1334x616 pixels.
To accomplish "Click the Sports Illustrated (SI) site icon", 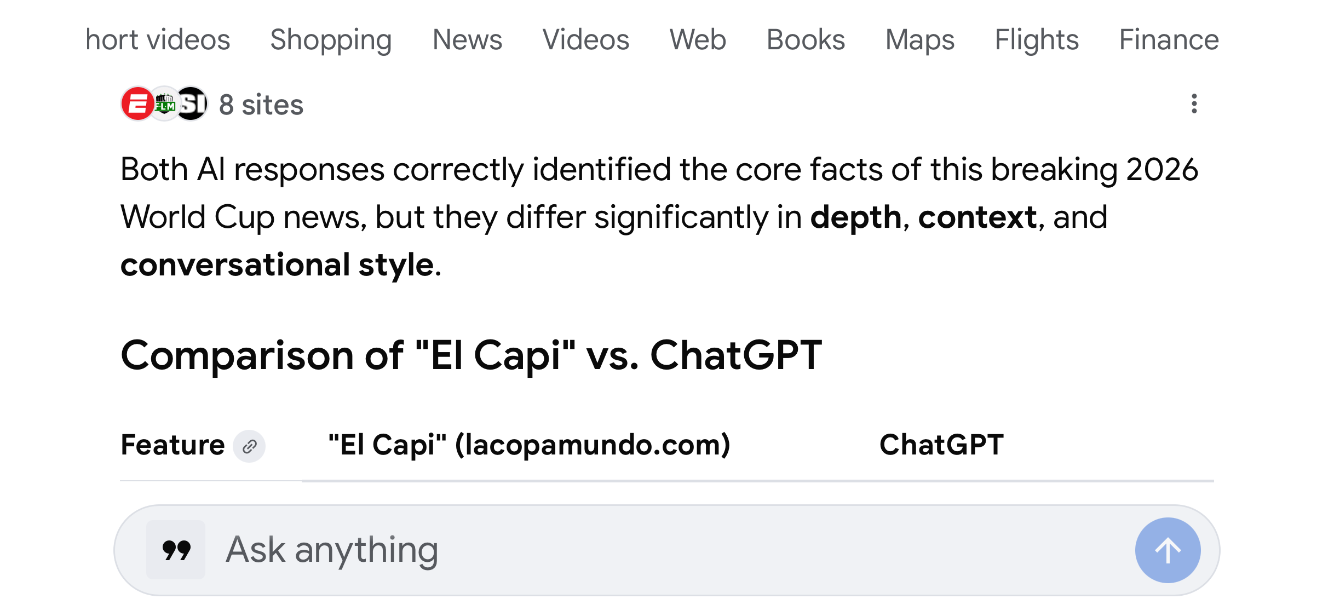I will [193, 104].
